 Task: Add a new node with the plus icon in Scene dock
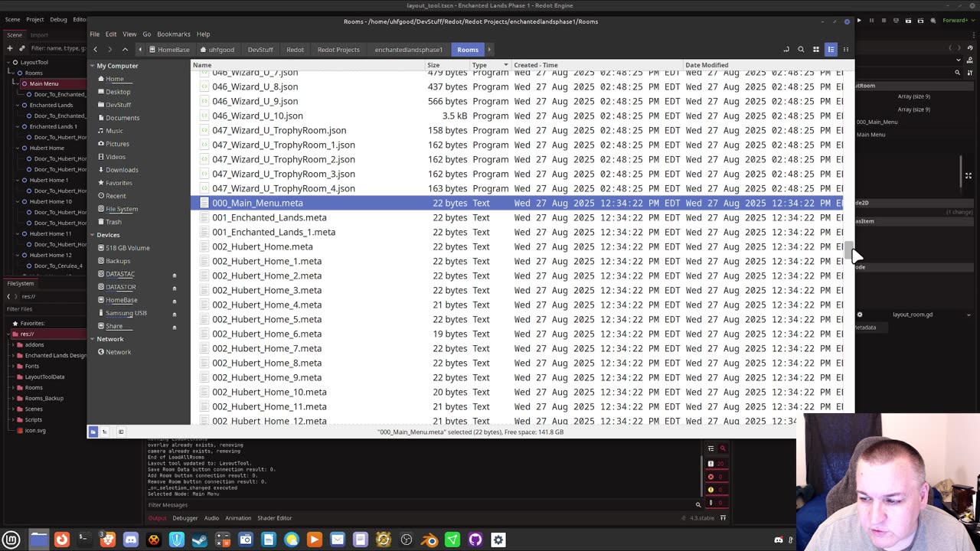point(8,48)
